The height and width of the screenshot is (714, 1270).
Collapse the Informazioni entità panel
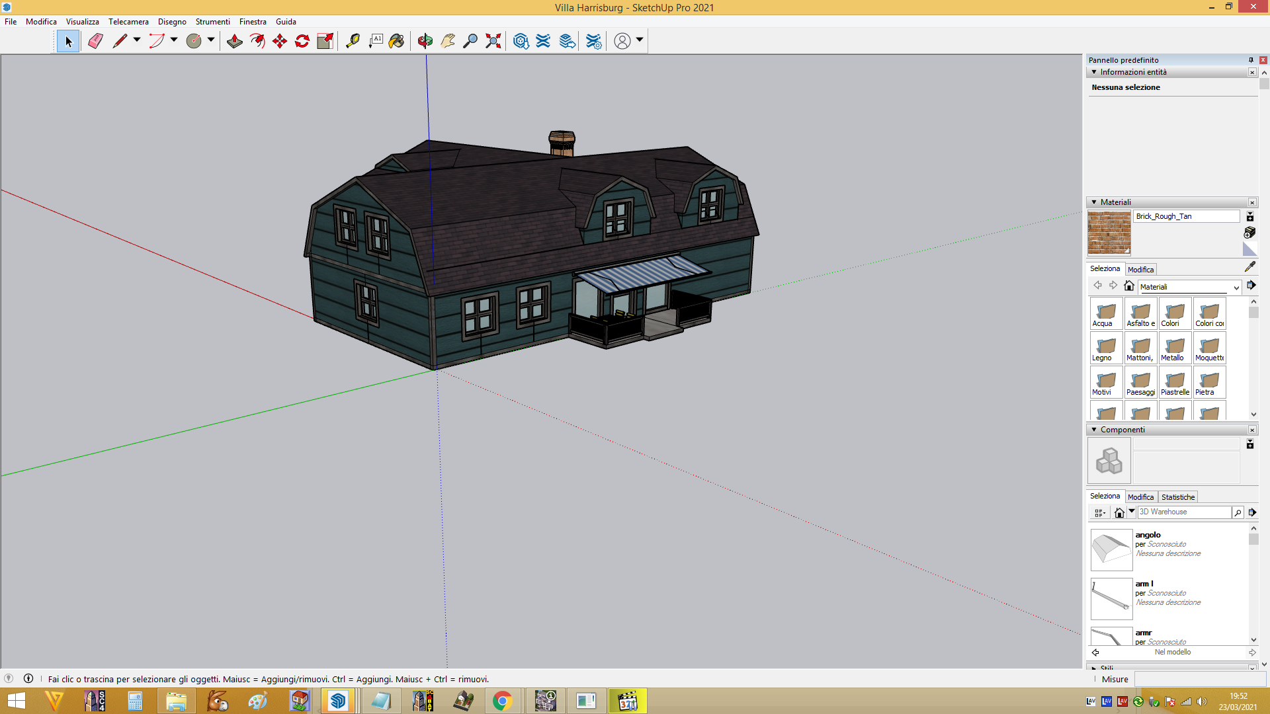[1094, 72]
